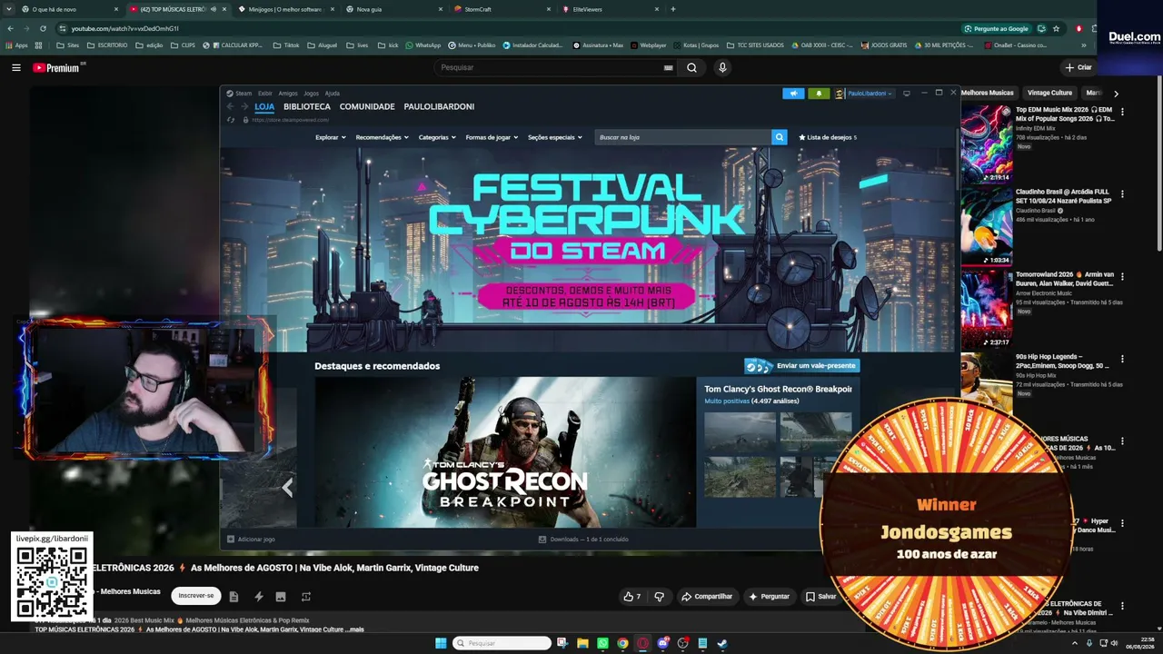Dislike the YouTube video
1163x654 pixels.
660,597
